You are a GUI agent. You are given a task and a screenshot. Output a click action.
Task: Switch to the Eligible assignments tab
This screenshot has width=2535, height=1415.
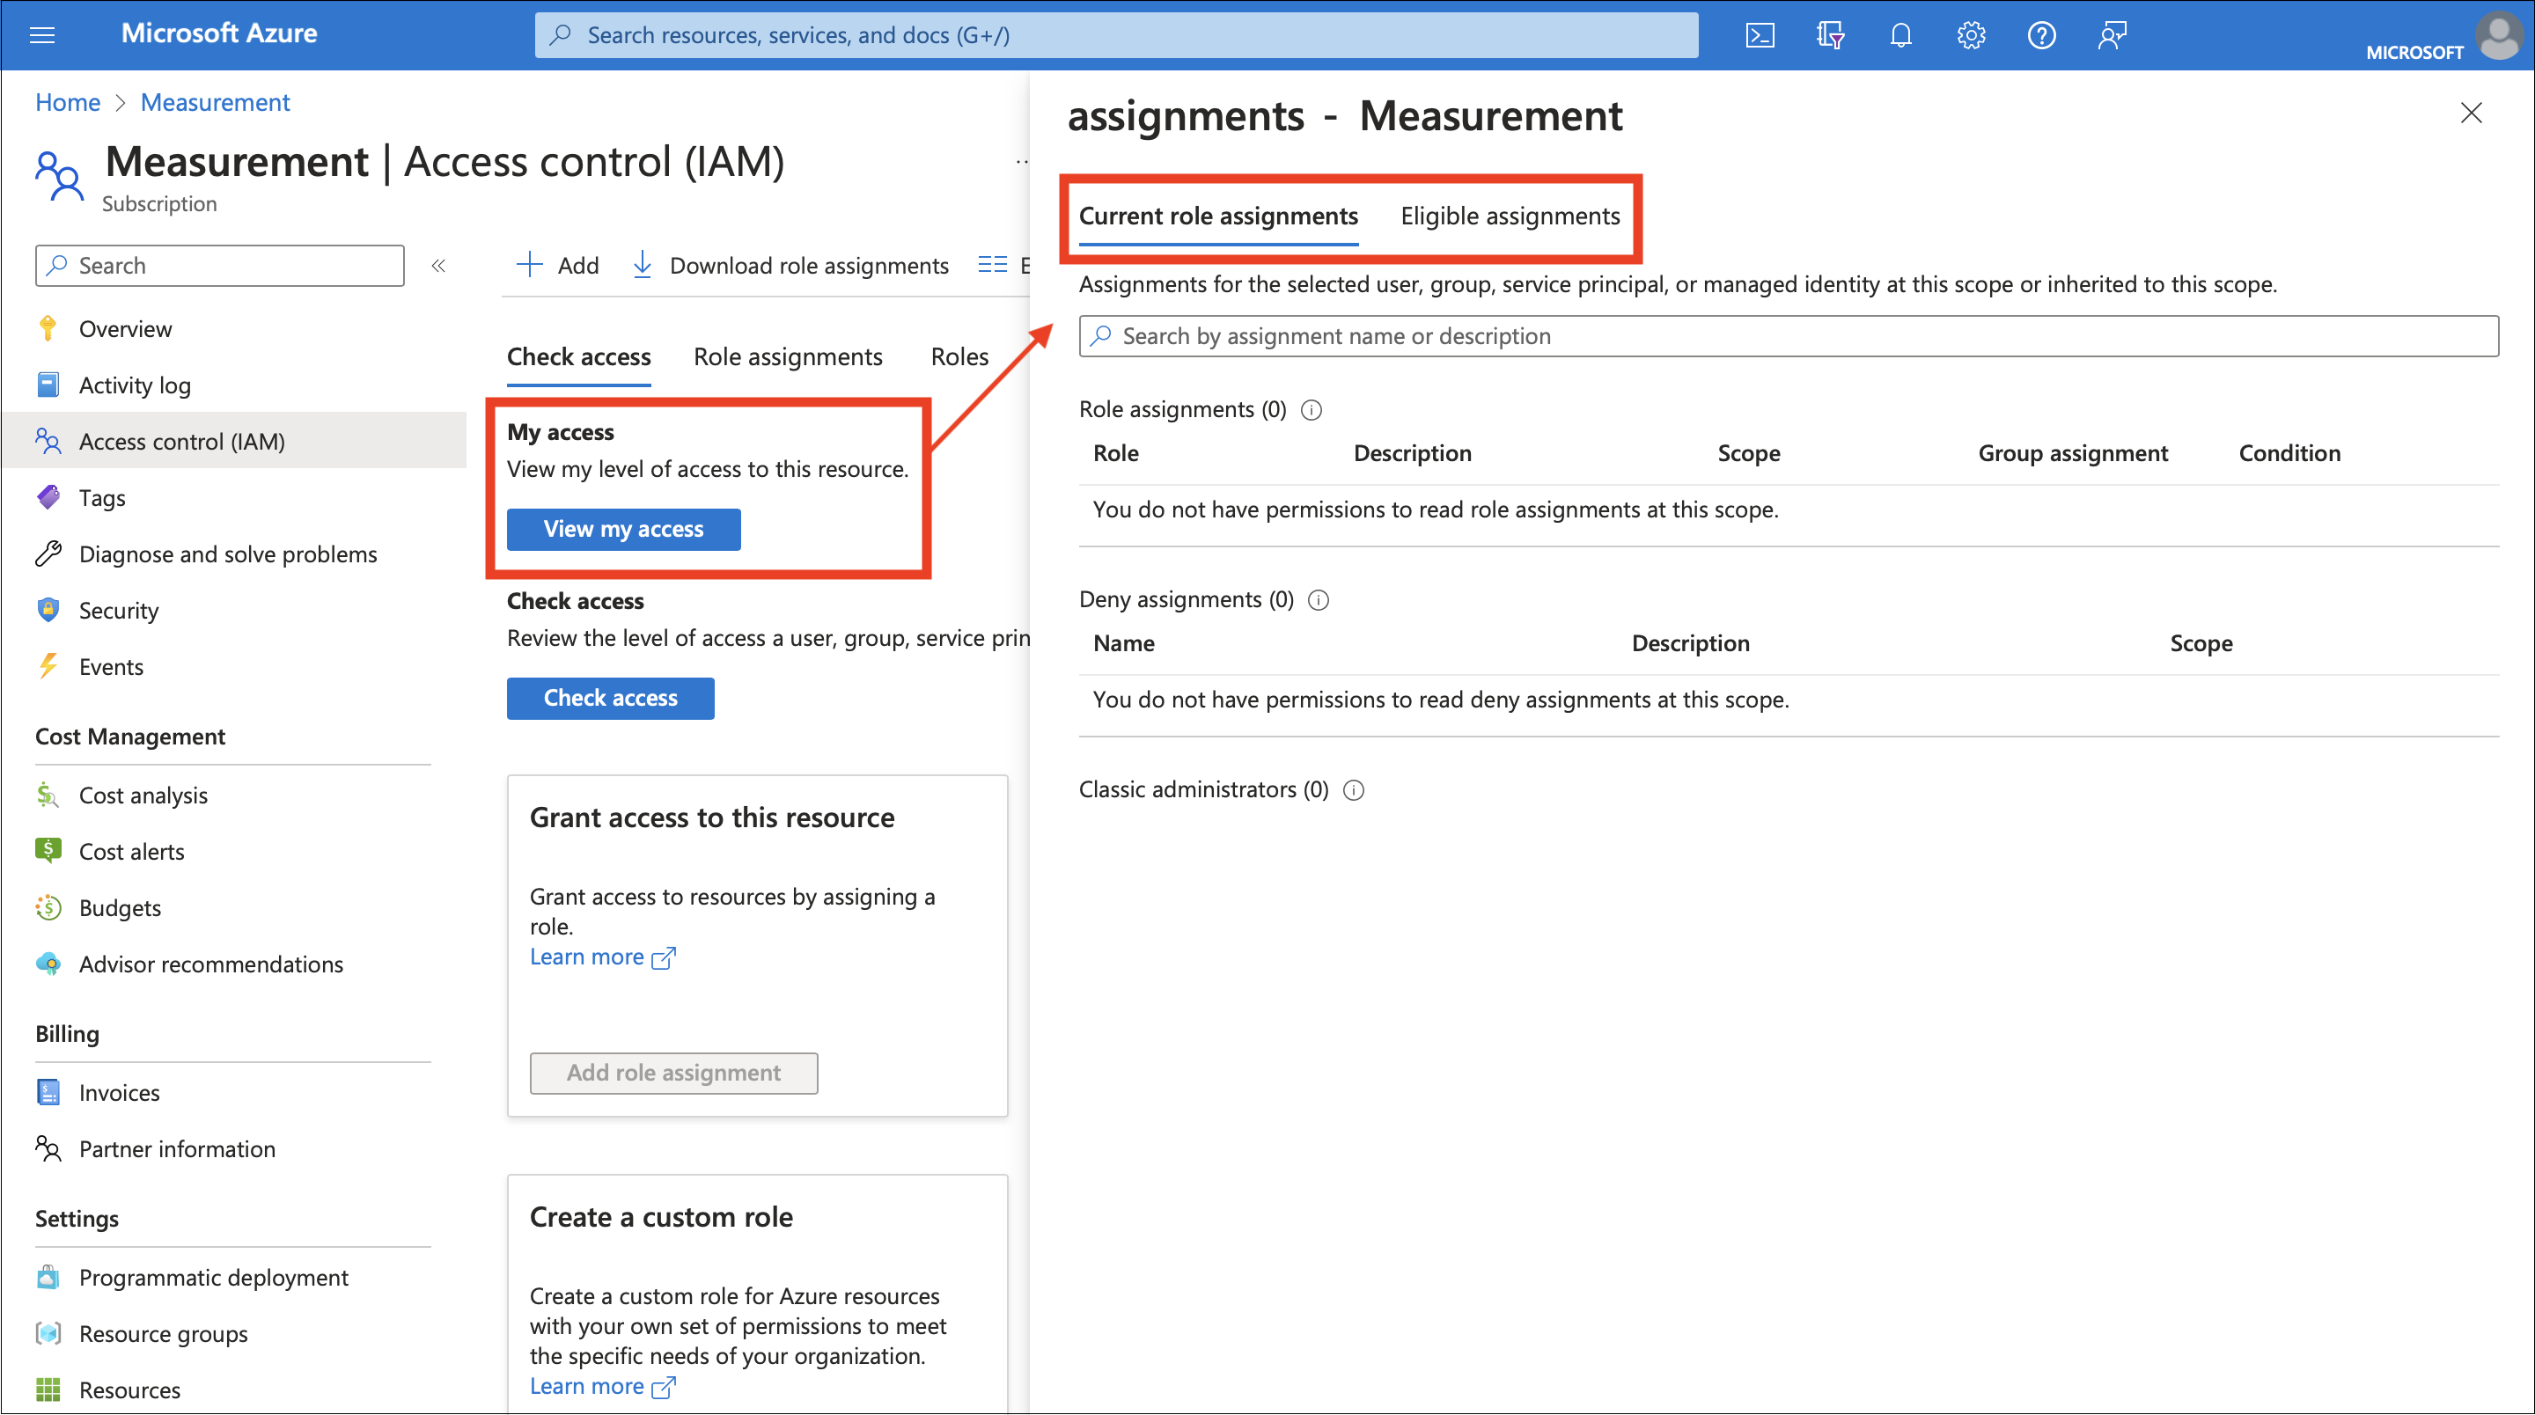click(x=1508, y=214)
